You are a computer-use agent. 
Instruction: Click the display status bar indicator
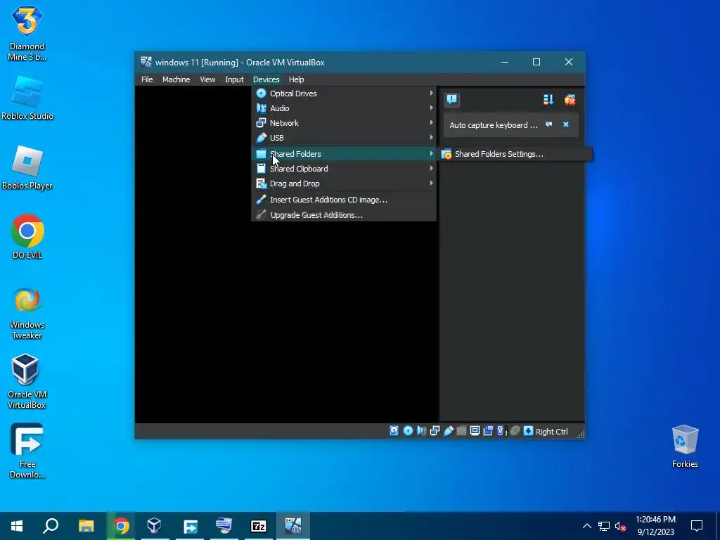(475, 431)
